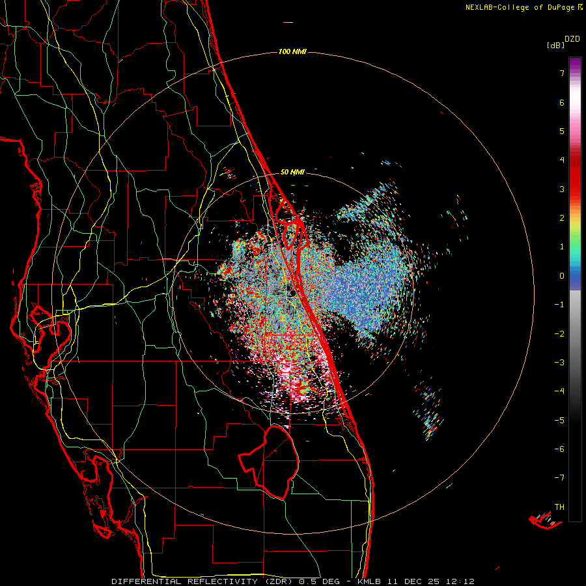Click the -7 value on the color scale

tap(559, 478)
